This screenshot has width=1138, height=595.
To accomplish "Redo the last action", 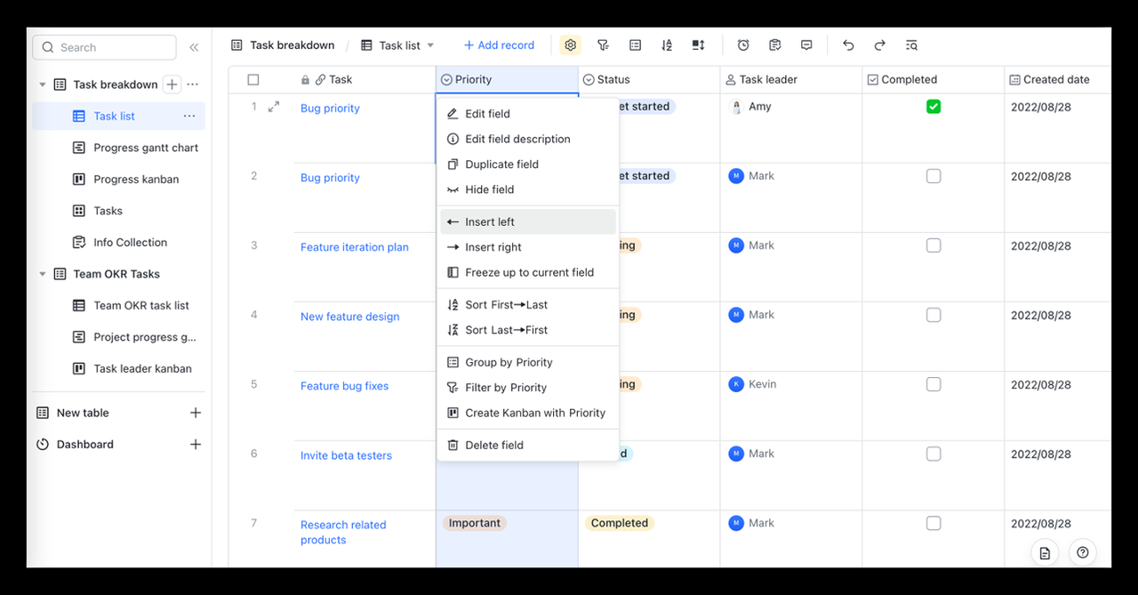I will coord(879,45).
